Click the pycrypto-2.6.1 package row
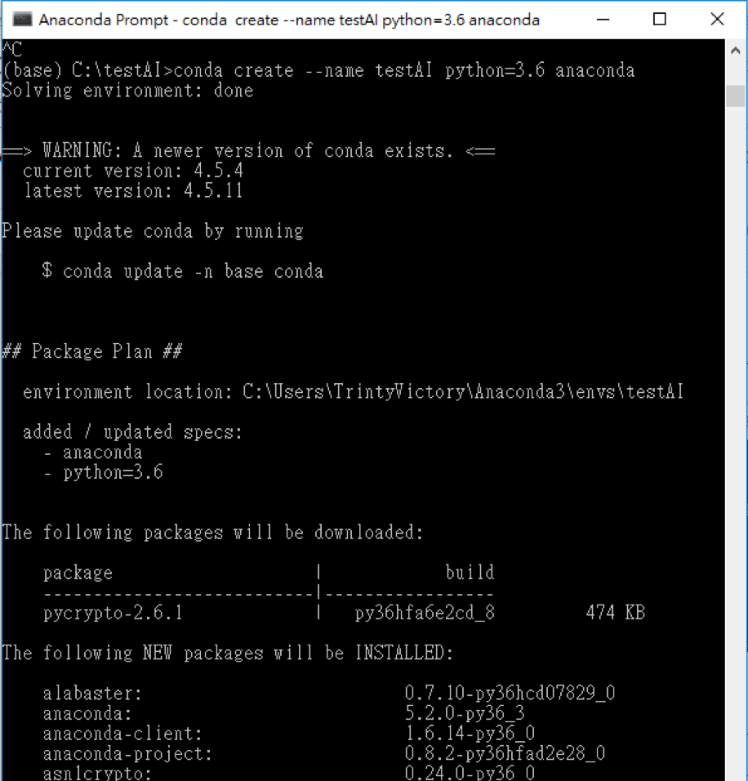Viewport: 748px width, 781px height. point(344,613)
